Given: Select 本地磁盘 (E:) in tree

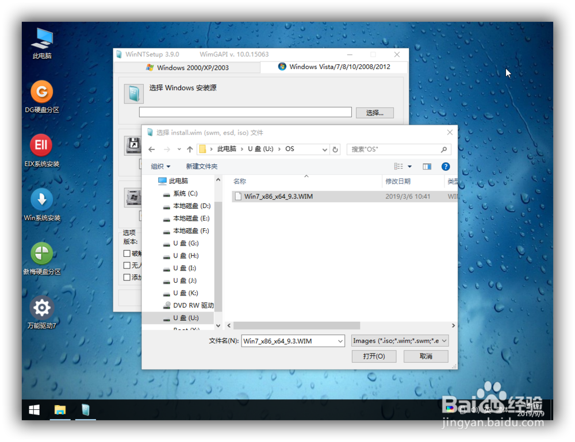Looking at the screenshot, I should 186,218.
